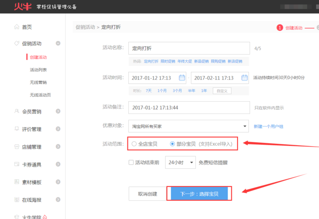
Task: Open 无线活动页 in the sidebar
Action: [x=40, y=95]
